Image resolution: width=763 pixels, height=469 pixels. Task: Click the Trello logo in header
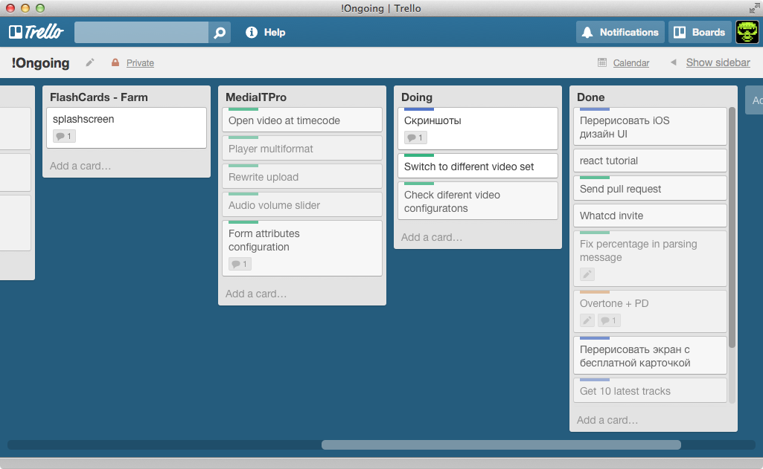point(36,32)
